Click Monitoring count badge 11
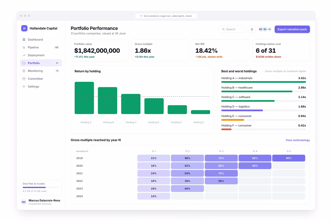The image size is (332, 221). coord(57,71)
